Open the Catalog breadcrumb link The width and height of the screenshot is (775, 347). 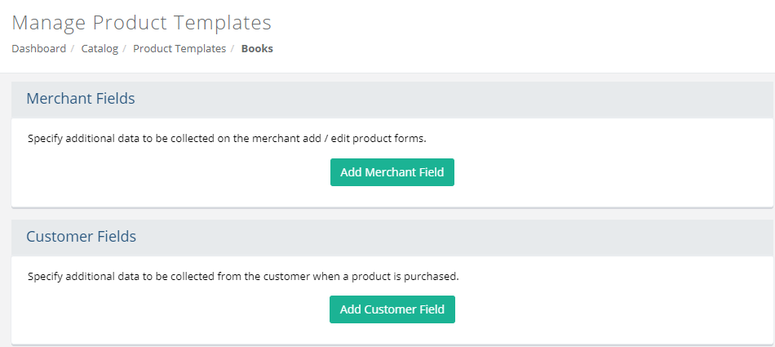tap(100, 48)
